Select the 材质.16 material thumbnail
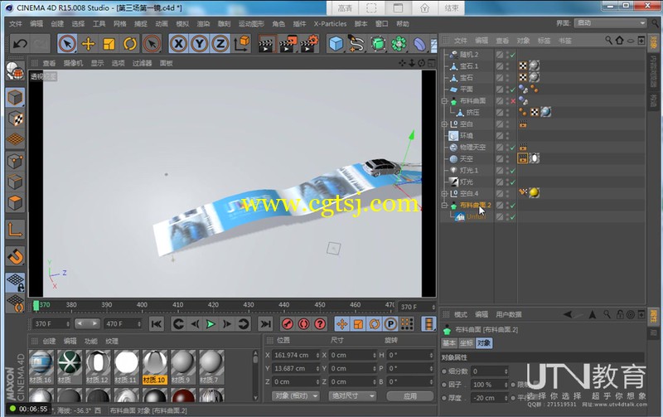The width and height of the screenshot is (663, 417). coord(41,367)
